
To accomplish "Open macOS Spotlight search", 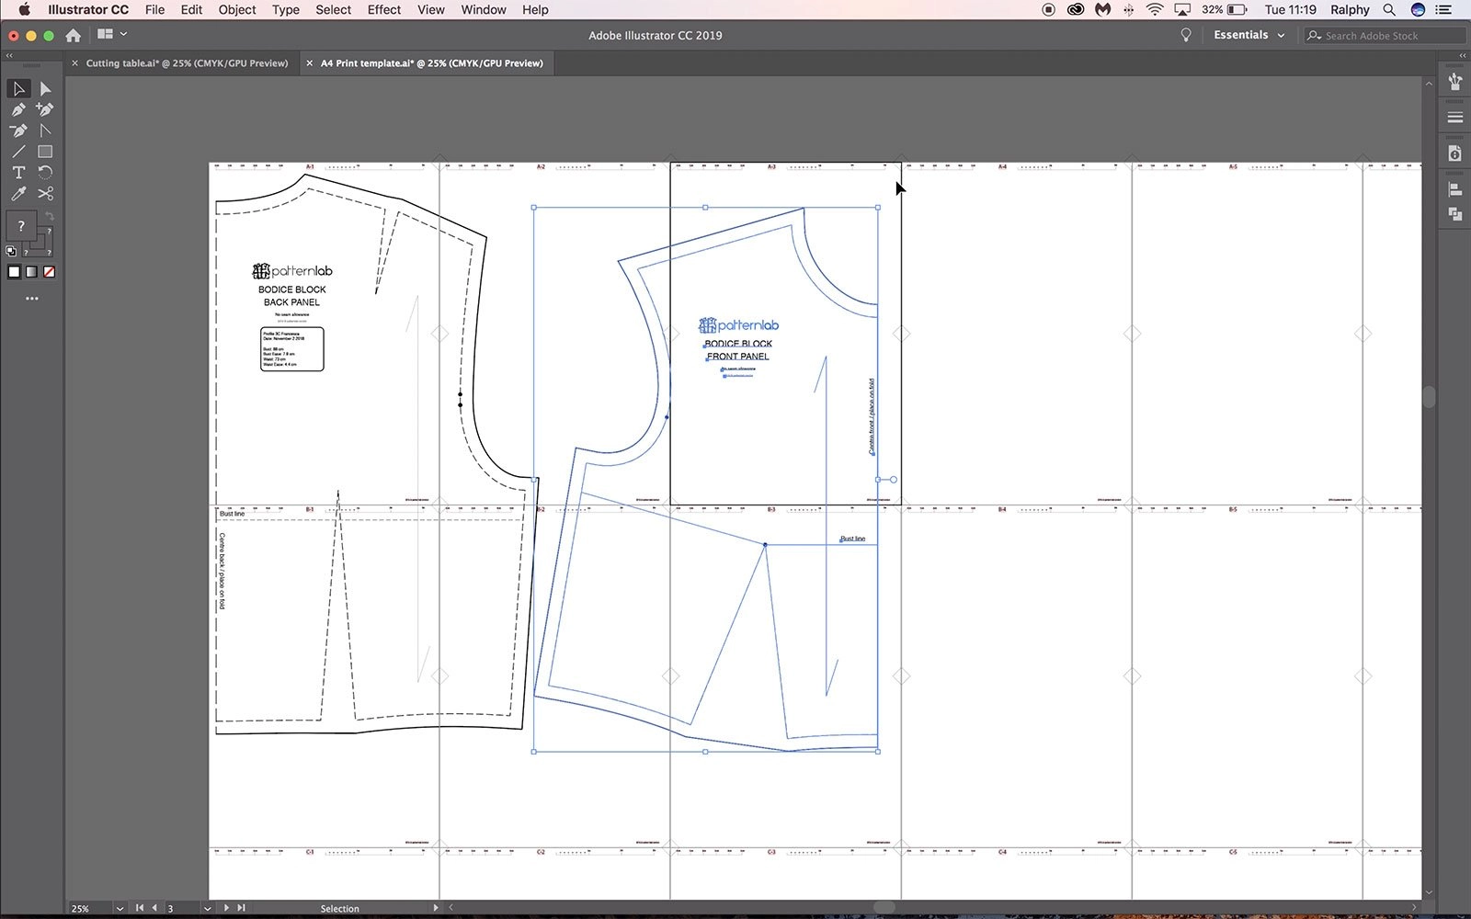I will point(1389,10).
